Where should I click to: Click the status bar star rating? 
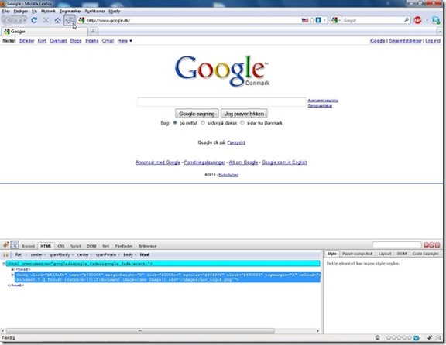(x=399, y=337)
